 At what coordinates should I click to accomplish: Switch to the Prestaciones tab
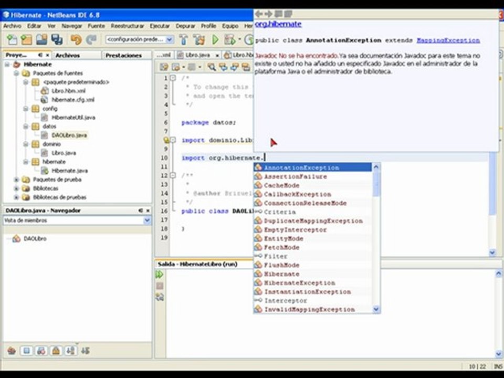(124, 55)
